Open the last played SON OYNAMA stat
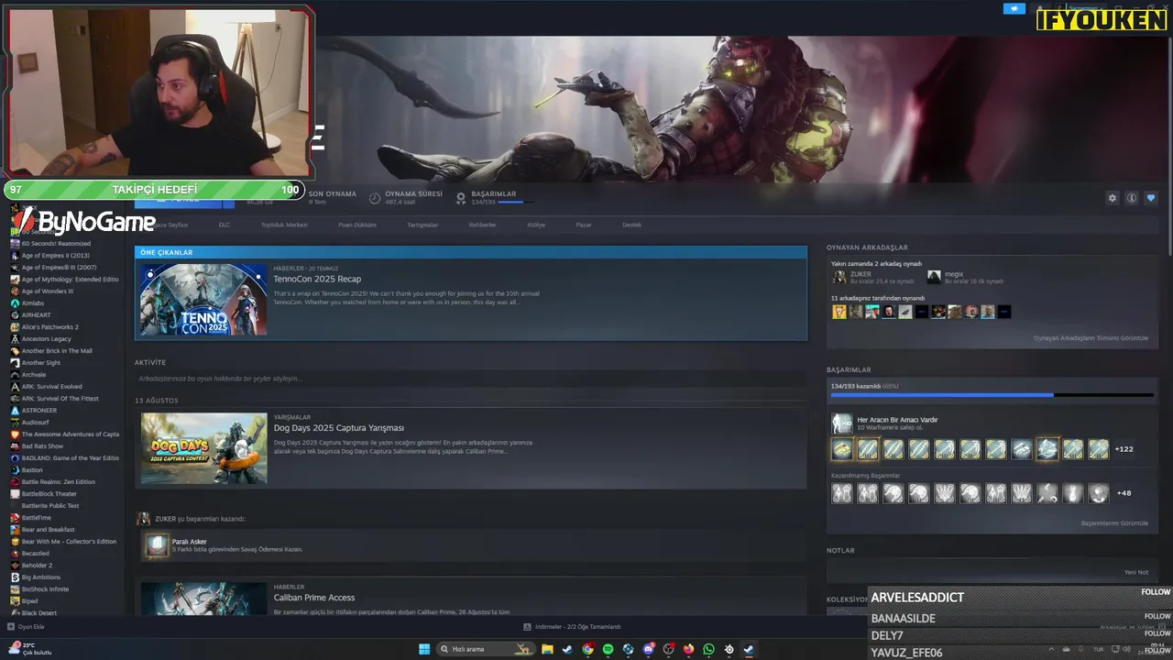 point(333,197)
